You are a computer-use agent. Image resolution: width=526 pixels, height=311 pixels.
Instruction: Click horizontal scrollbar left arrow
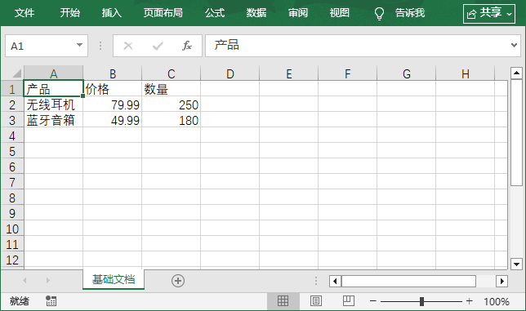point(335,281)
